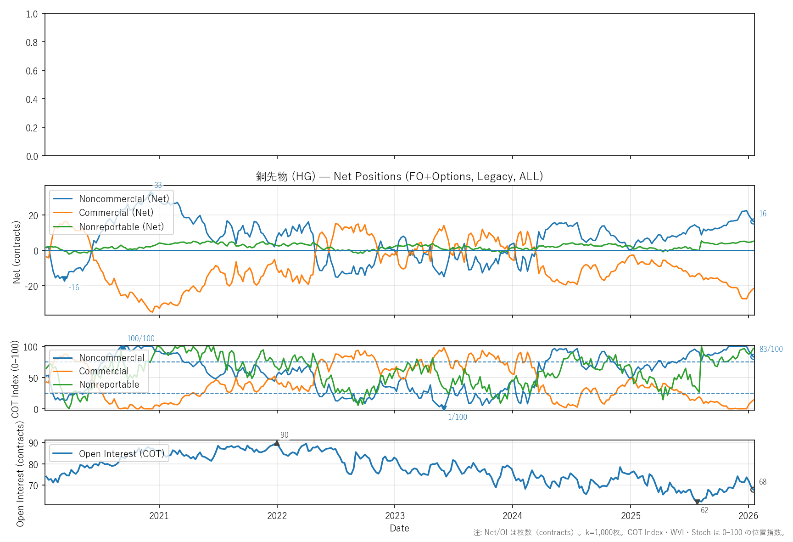793x542 pixels.
Task: Click the Date x-axis label
Action: tap(399, 528)
